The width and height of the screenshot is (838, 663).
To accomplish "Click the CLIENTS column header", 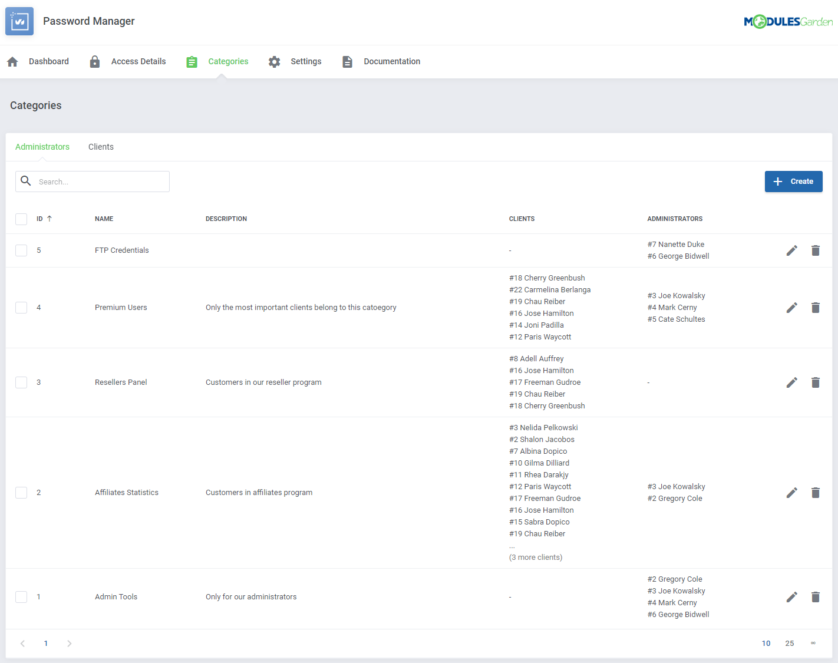I will coord(522,219).
